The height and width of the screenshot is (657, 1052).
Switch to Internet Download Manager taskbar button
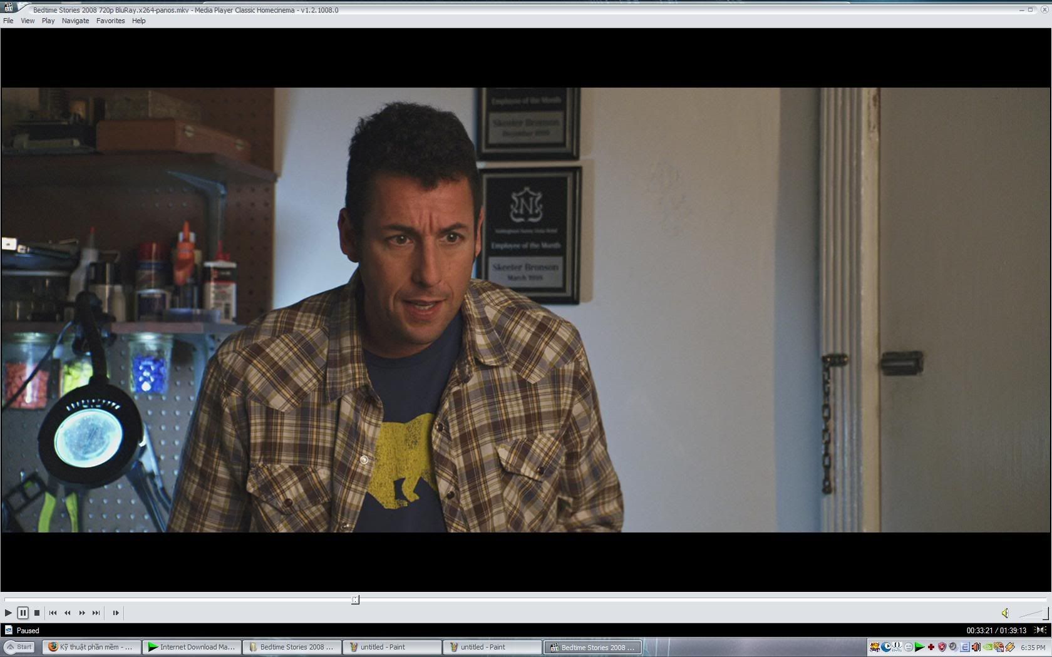[192, 647]
